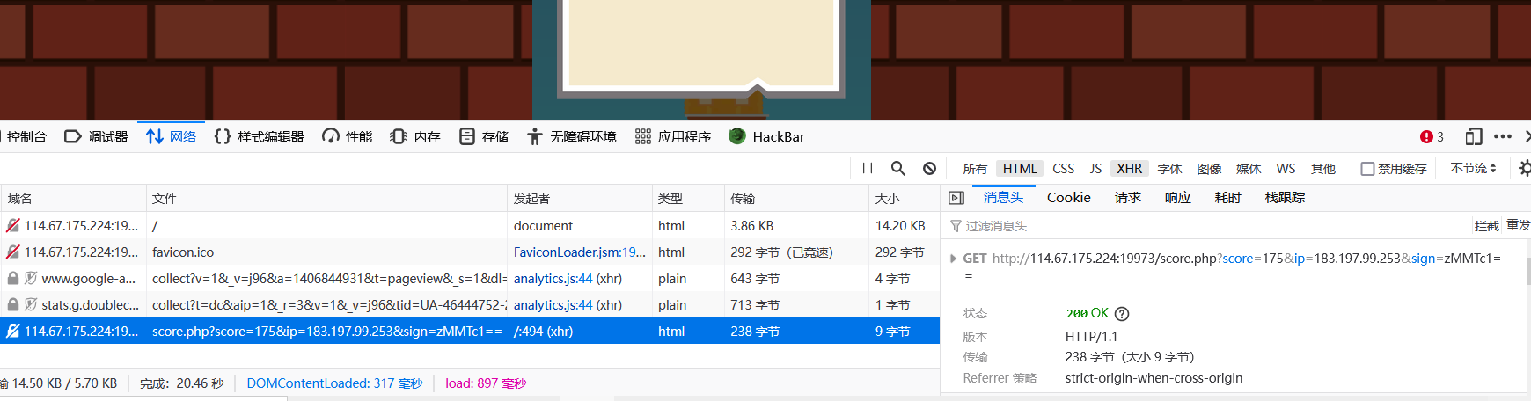
Task: Select the favicon.ico request row
Action: [470, 252]
